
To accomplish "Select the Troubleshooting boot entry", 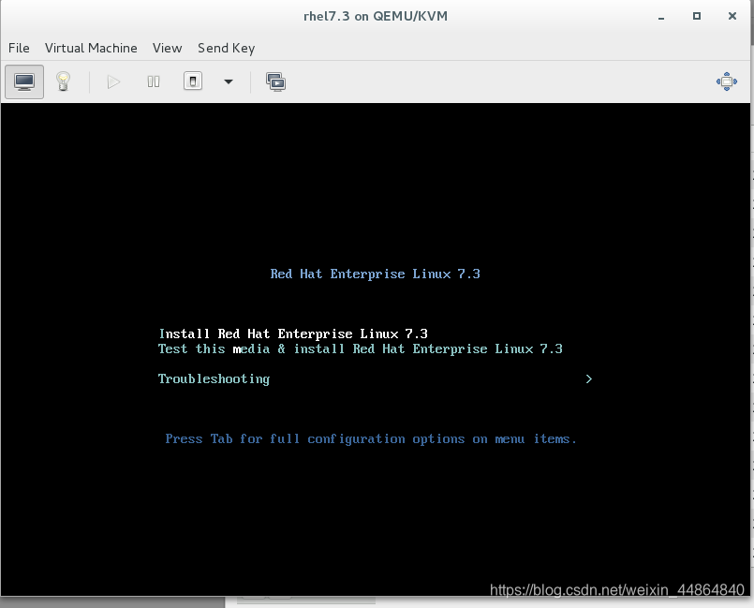I will tap(214, 379).
